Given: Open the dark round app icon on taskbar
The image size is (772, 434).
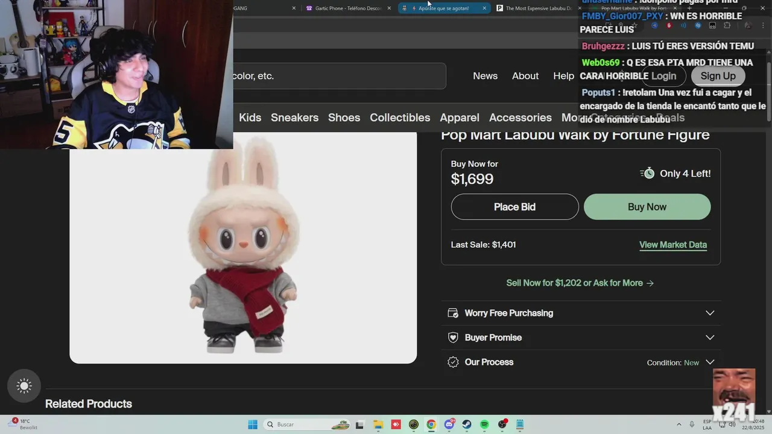Looking at the screenshot, I should coord(413,424).
